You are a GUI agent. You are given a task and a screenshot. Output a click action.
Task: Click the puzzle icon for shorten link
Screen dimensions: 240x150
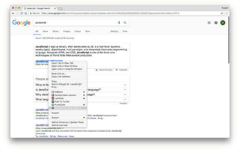53,108
